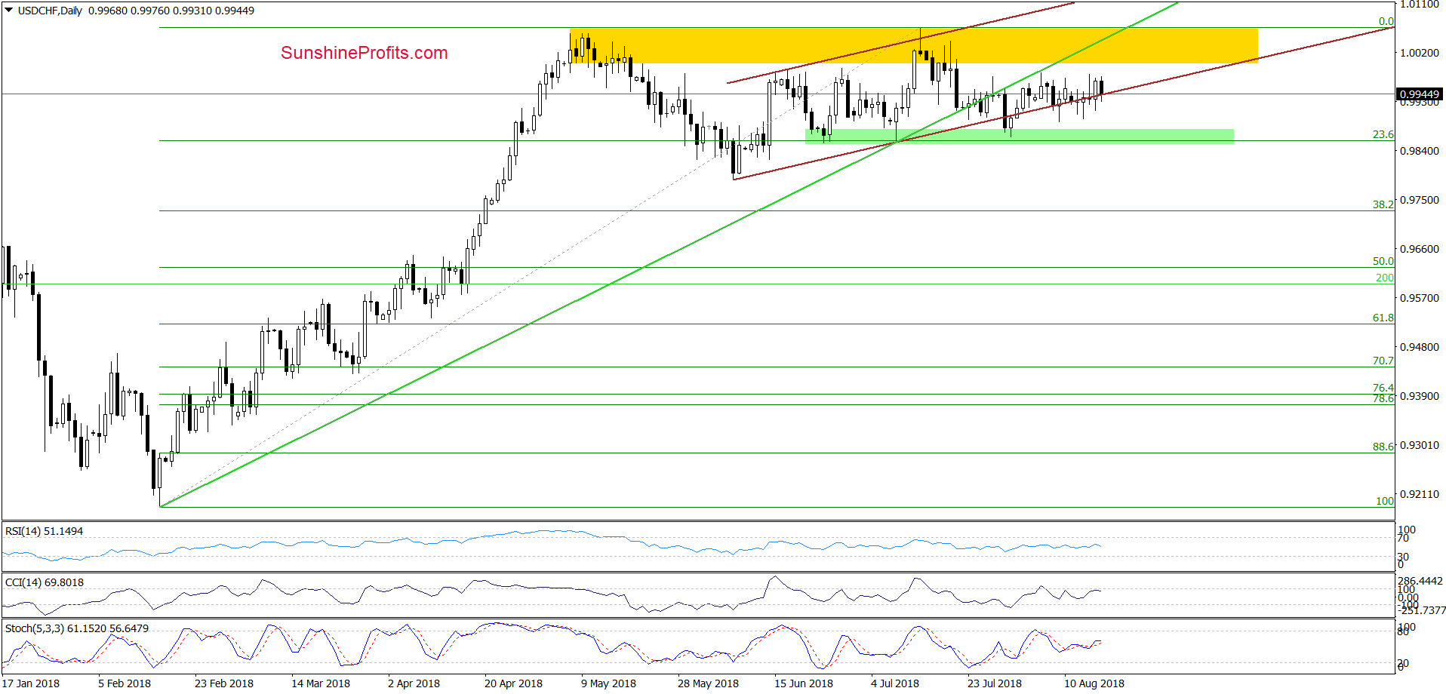Click the 1.00200 price axis value
Screen dimensions: 1446x694
click(1420, 53)
